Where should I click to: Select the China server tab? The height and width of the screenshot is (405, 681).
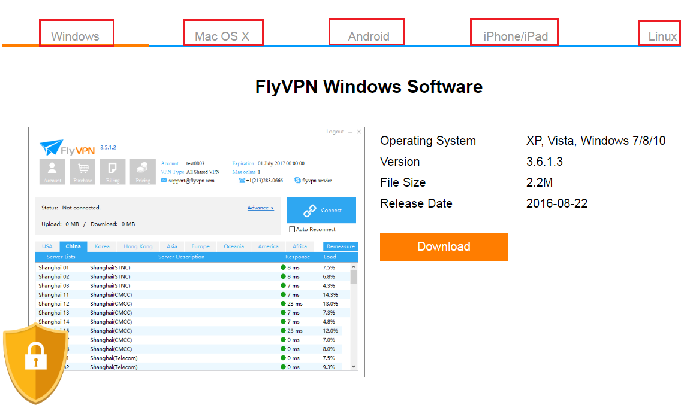pos(73,246)
